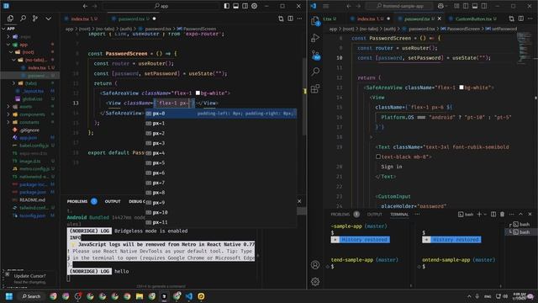Screen dimensions: 538x303
Task: Open Search view in left Cursor sidebar
Action: (23, 19)
